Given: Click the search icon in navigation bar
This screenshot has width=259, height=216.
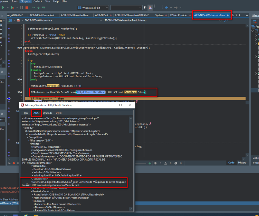Looking at the screenshot, I should pos(226,21).
